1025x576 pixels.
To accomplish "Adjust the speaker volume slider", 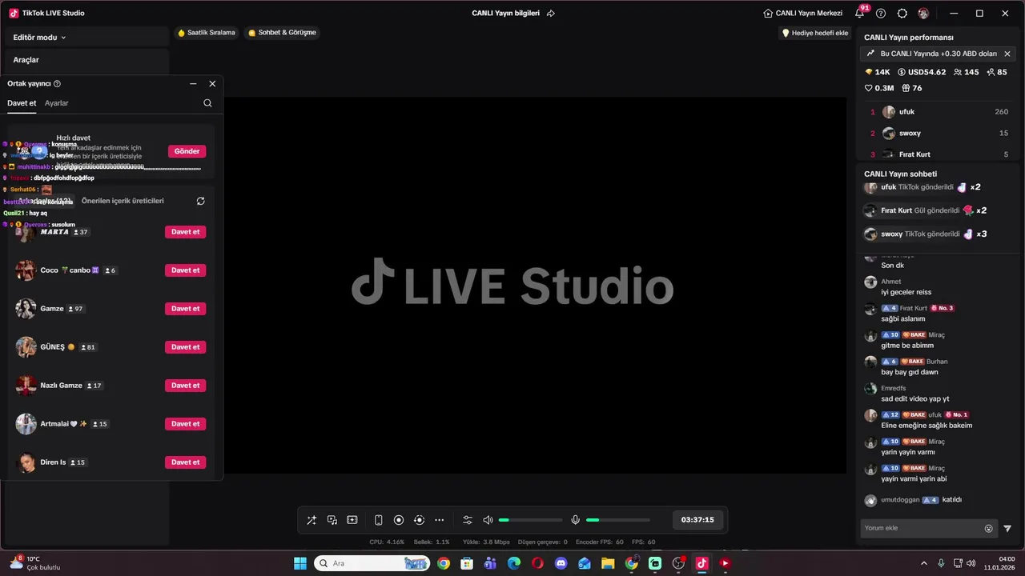I will click(530, 520).
